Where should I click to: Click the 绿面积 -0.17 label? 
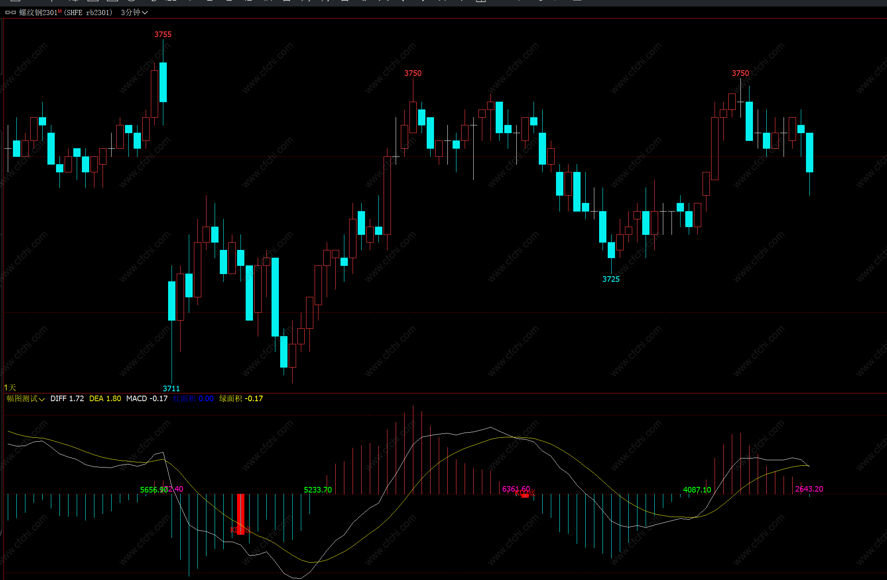tap(241, 399)
